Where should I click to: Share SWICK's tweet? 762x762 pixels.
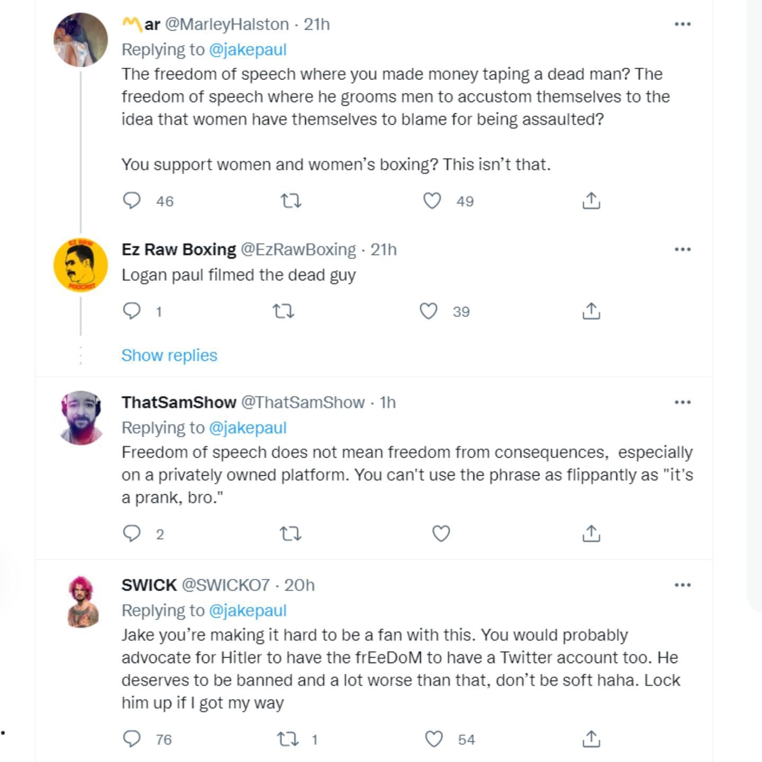591,739
